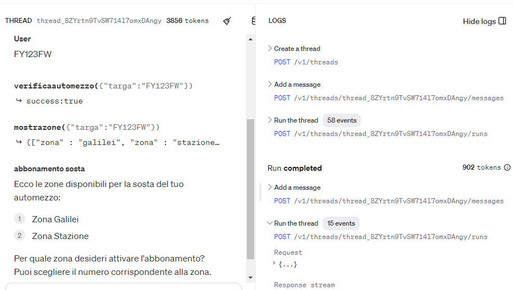Expand the Create a thread log entry
Image resolution: width=514 pixels, height=290 pixels.
pos(270,49)
